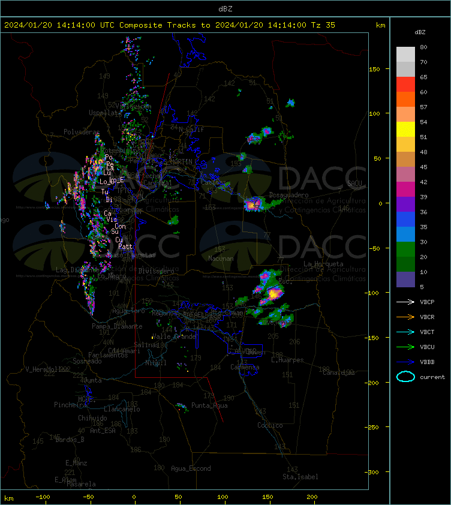Screen dimensions: 451x505
Task: Click the dBZ title at the top
Action: pyautogui.click(x=225, y=8)
